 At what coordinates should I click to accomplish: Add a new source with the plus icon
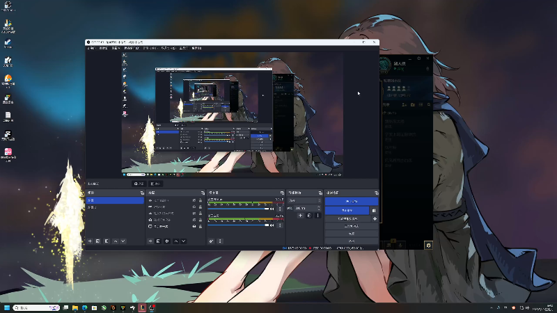point(150,241)
